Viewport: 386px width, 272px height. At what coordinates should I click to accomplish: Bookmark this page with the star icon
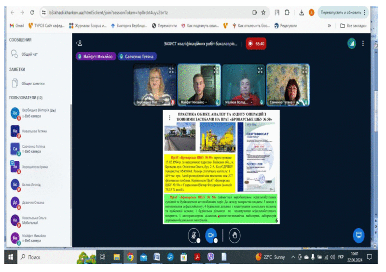click(x=263, y=13)
